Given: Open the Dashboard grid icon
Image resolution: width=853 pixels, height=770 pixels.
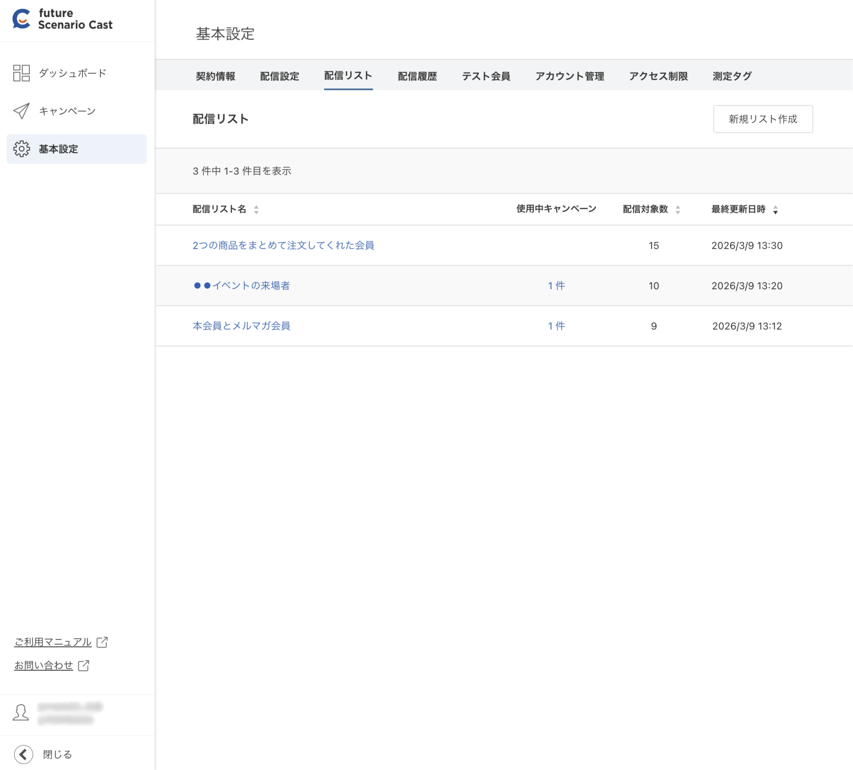Looking at the screenshot, I should [x=21, y=73].
